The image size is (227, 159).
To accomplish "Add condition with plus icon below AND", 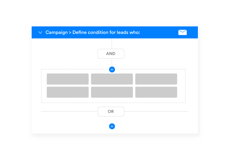I will [x=112, y=70].
